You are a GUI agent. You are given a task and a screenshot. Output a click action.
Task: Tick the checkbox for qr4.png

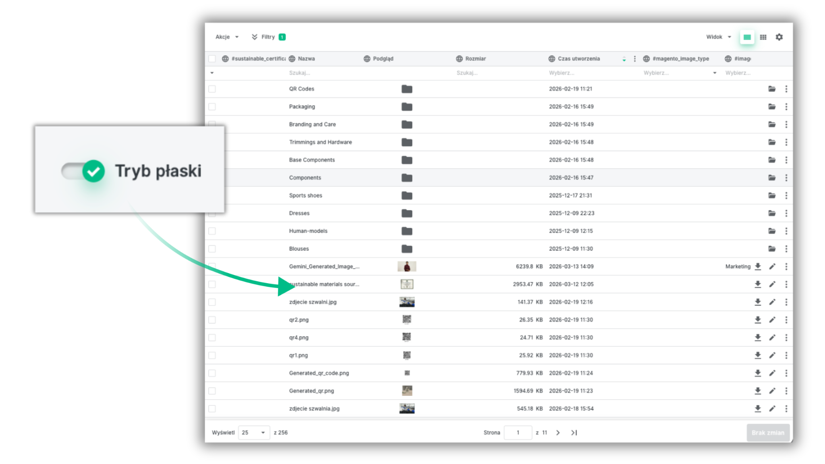click(212, 338)
